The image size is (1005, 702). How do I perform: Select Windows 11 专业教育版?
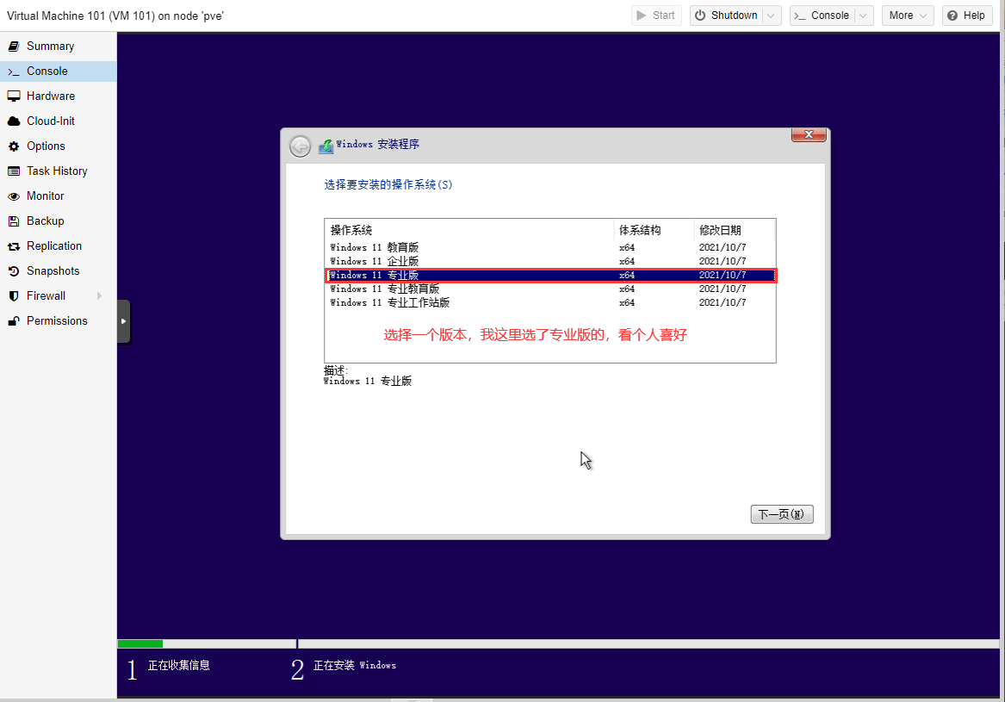coord(550,289)
